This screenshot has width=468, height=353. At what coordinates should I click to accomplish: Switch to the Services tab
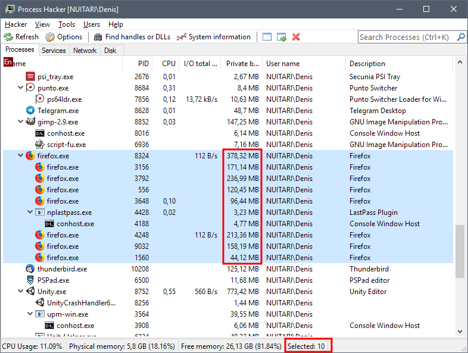(54, 51)
